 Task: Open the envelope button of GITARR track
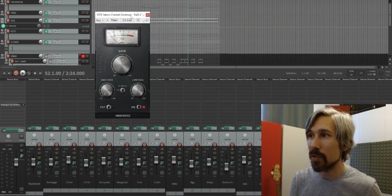pos(57,42)
